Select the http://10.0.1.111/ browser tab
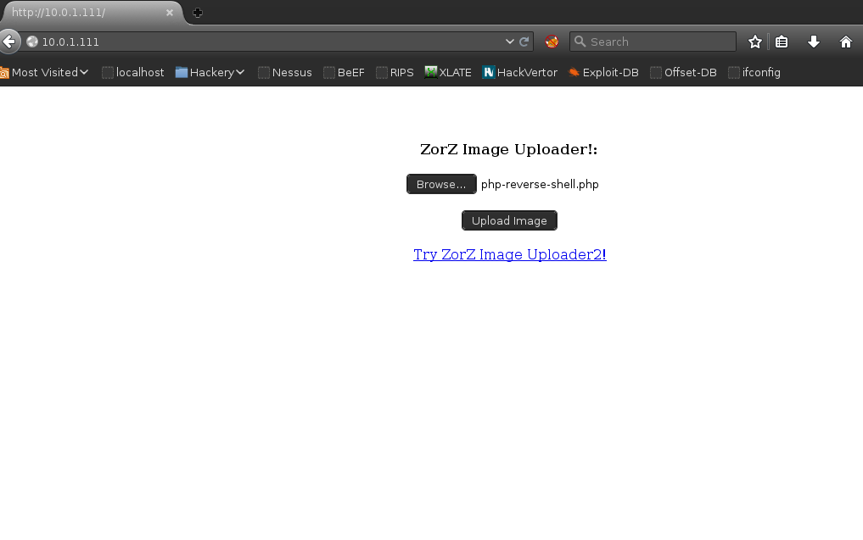 [85, 13]
